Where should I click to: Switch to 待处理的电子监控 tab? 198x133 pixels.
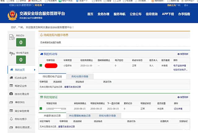(x=53, y=76)
